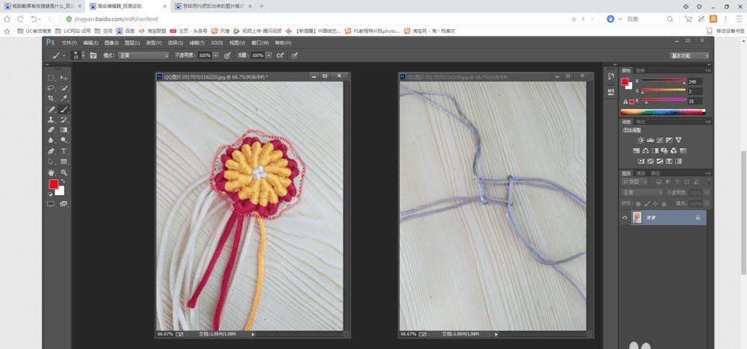Select the Hand tool
This screenshot has height=349, width=747.
click(x=51, y=172)
